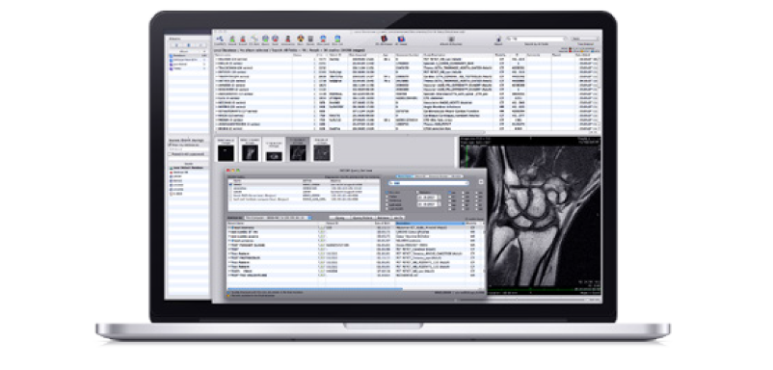Select first segment of query filter tabs

405,176
